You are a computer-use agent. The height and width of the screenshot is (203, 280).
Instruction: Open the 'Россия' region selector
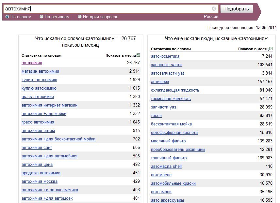(x=211, y=17)
